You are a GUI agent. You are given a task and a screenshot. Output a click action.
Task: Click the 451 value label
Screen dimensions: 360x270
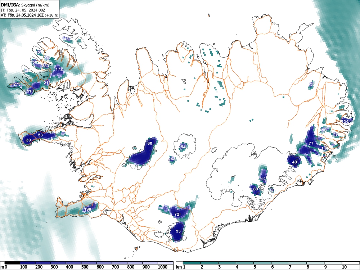click(x=39, y=52)
